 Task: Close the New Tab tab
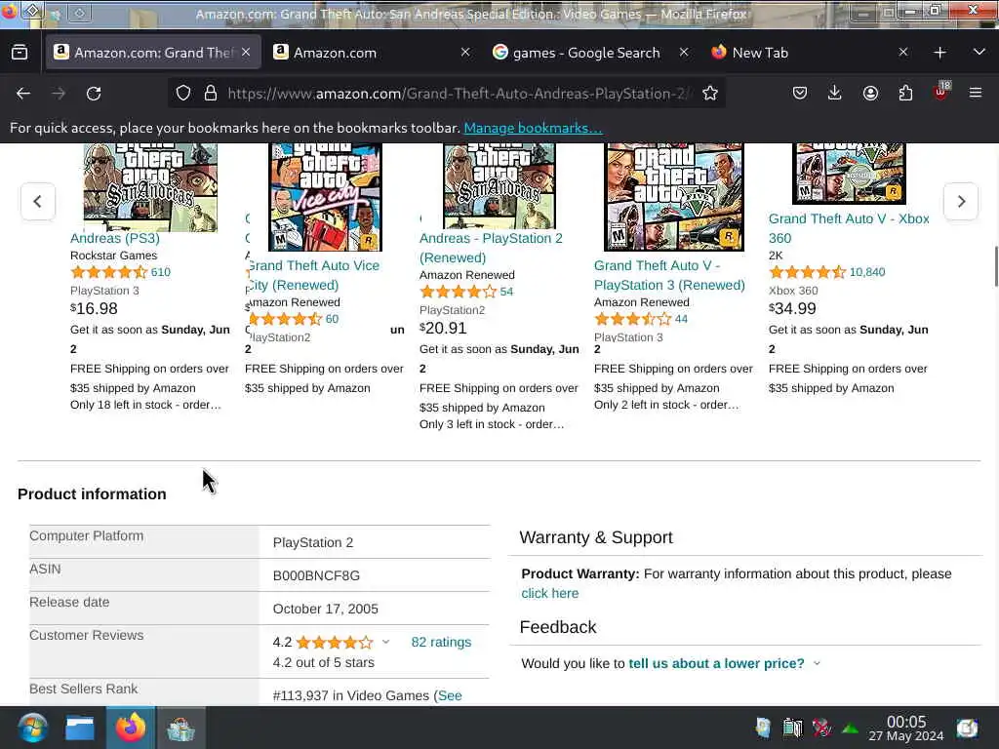pos(902,53)
